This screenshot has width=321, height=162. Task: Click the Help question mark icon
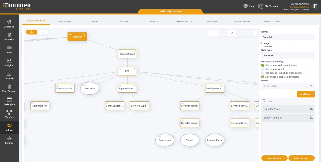(246, 6)
